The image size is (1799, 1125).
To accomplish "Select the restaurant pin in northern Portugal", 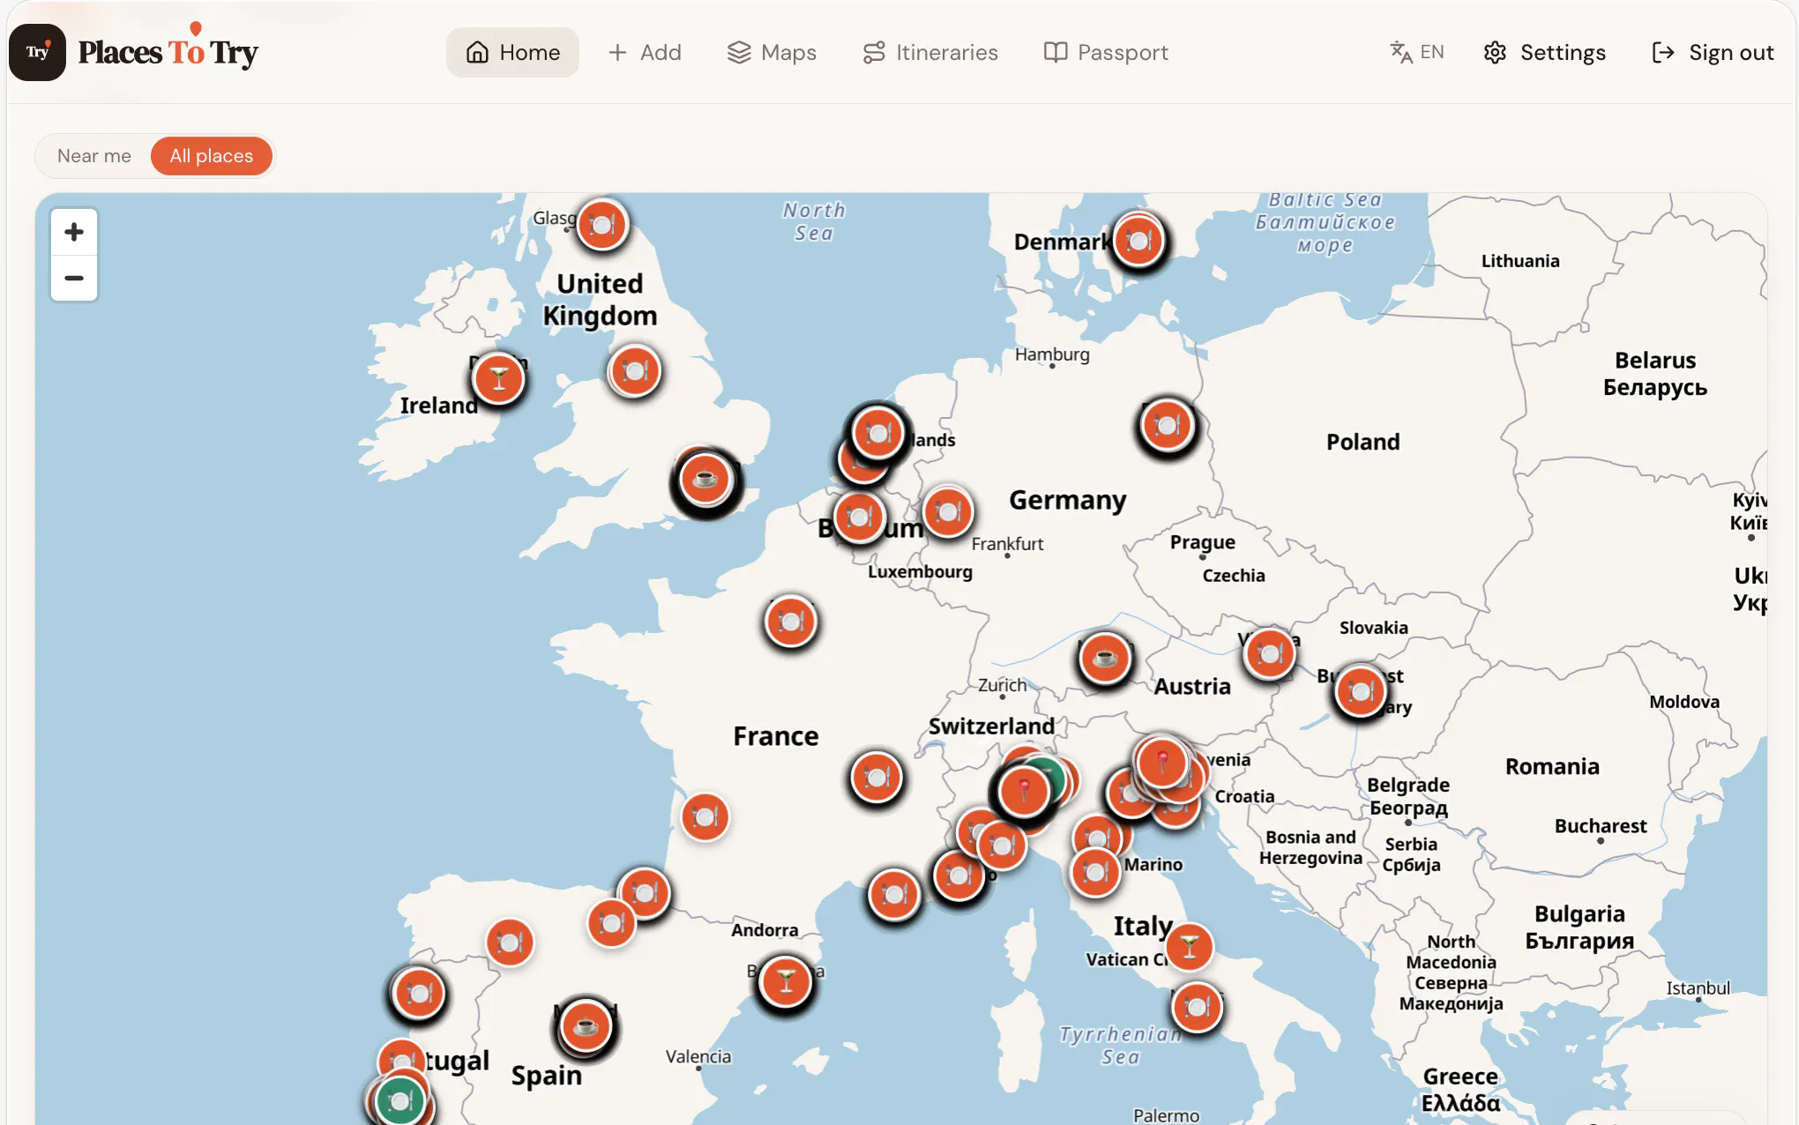I will pos(419,994).
